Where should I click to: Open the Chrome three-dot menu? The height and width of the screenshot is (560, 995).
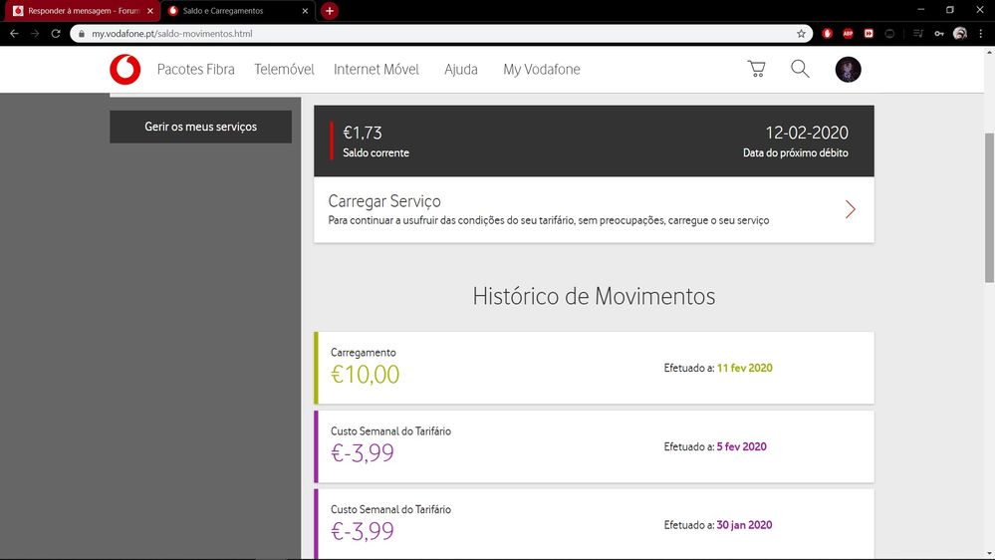pos(980,33)
